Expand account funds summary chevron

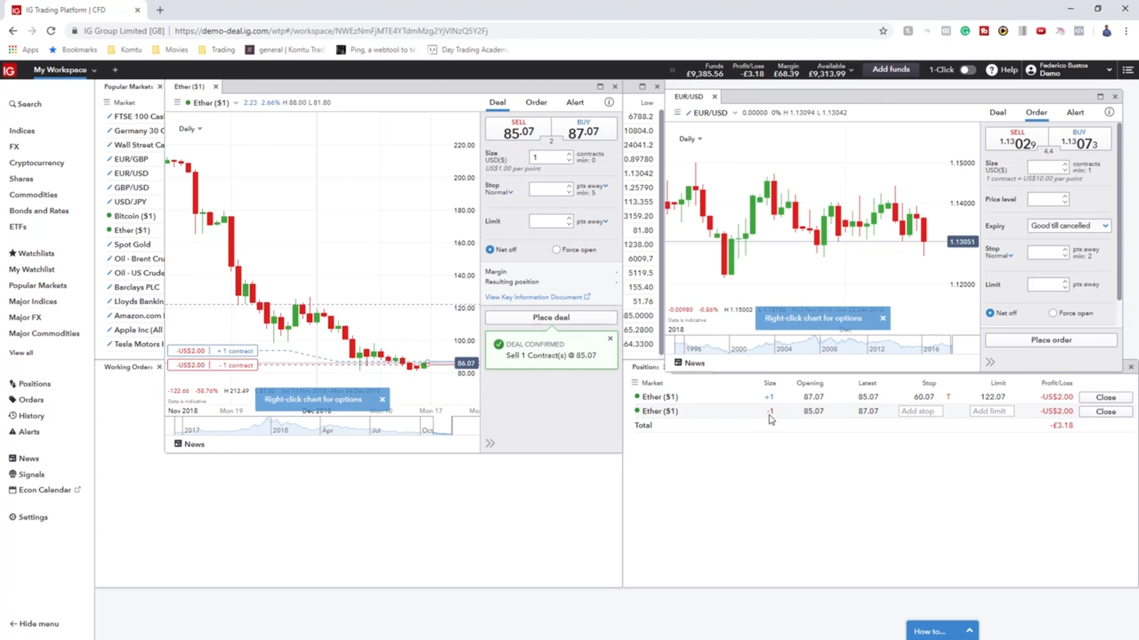point(851,70)
